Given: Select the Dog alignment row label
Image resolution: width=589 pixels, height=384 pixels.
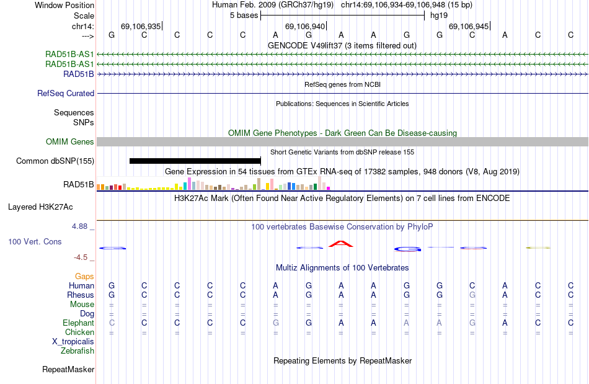Looking at the screenshot, I should (x=87, y=313).
